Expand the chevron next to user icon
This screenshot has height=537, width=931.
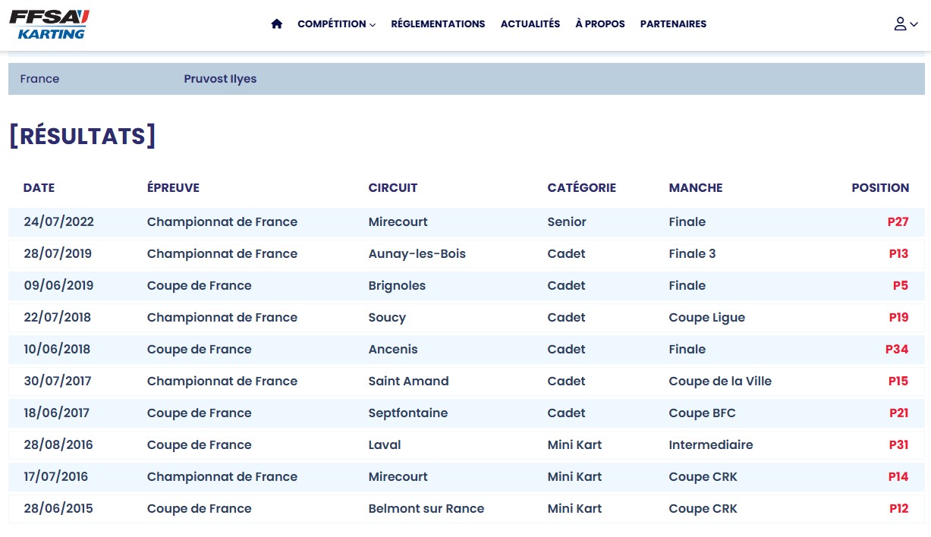pyautogui.click(x=914, y=24)
